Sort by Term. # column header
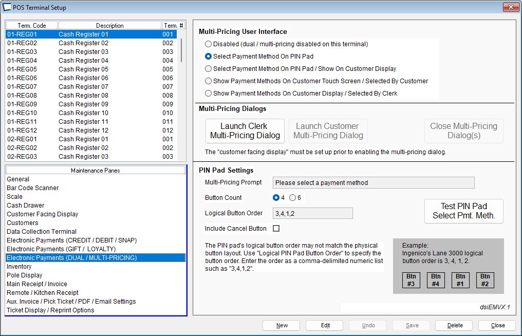Image resolution: width=522 pixels, height=336 pixels. (173, 25)
